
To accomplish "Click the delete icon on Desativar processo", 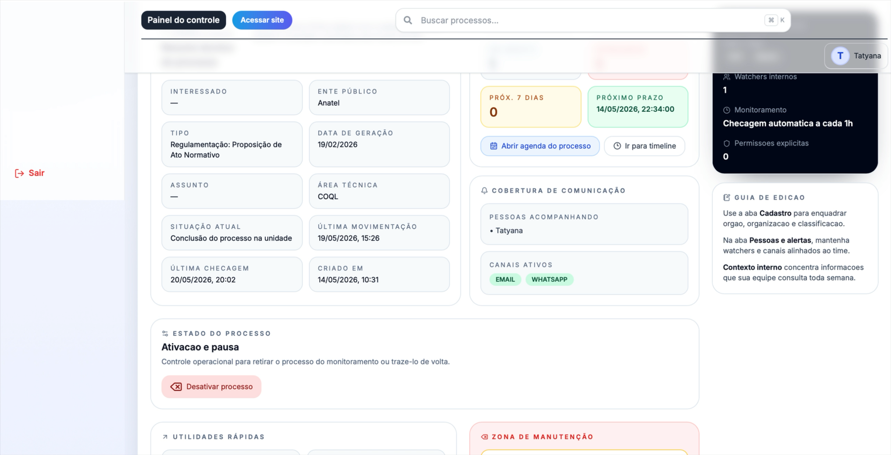I will click(176, 387).
